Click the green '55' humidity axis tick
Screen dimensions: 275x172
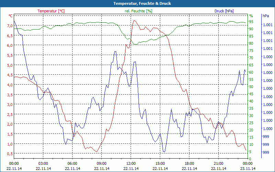pos(251,79)
